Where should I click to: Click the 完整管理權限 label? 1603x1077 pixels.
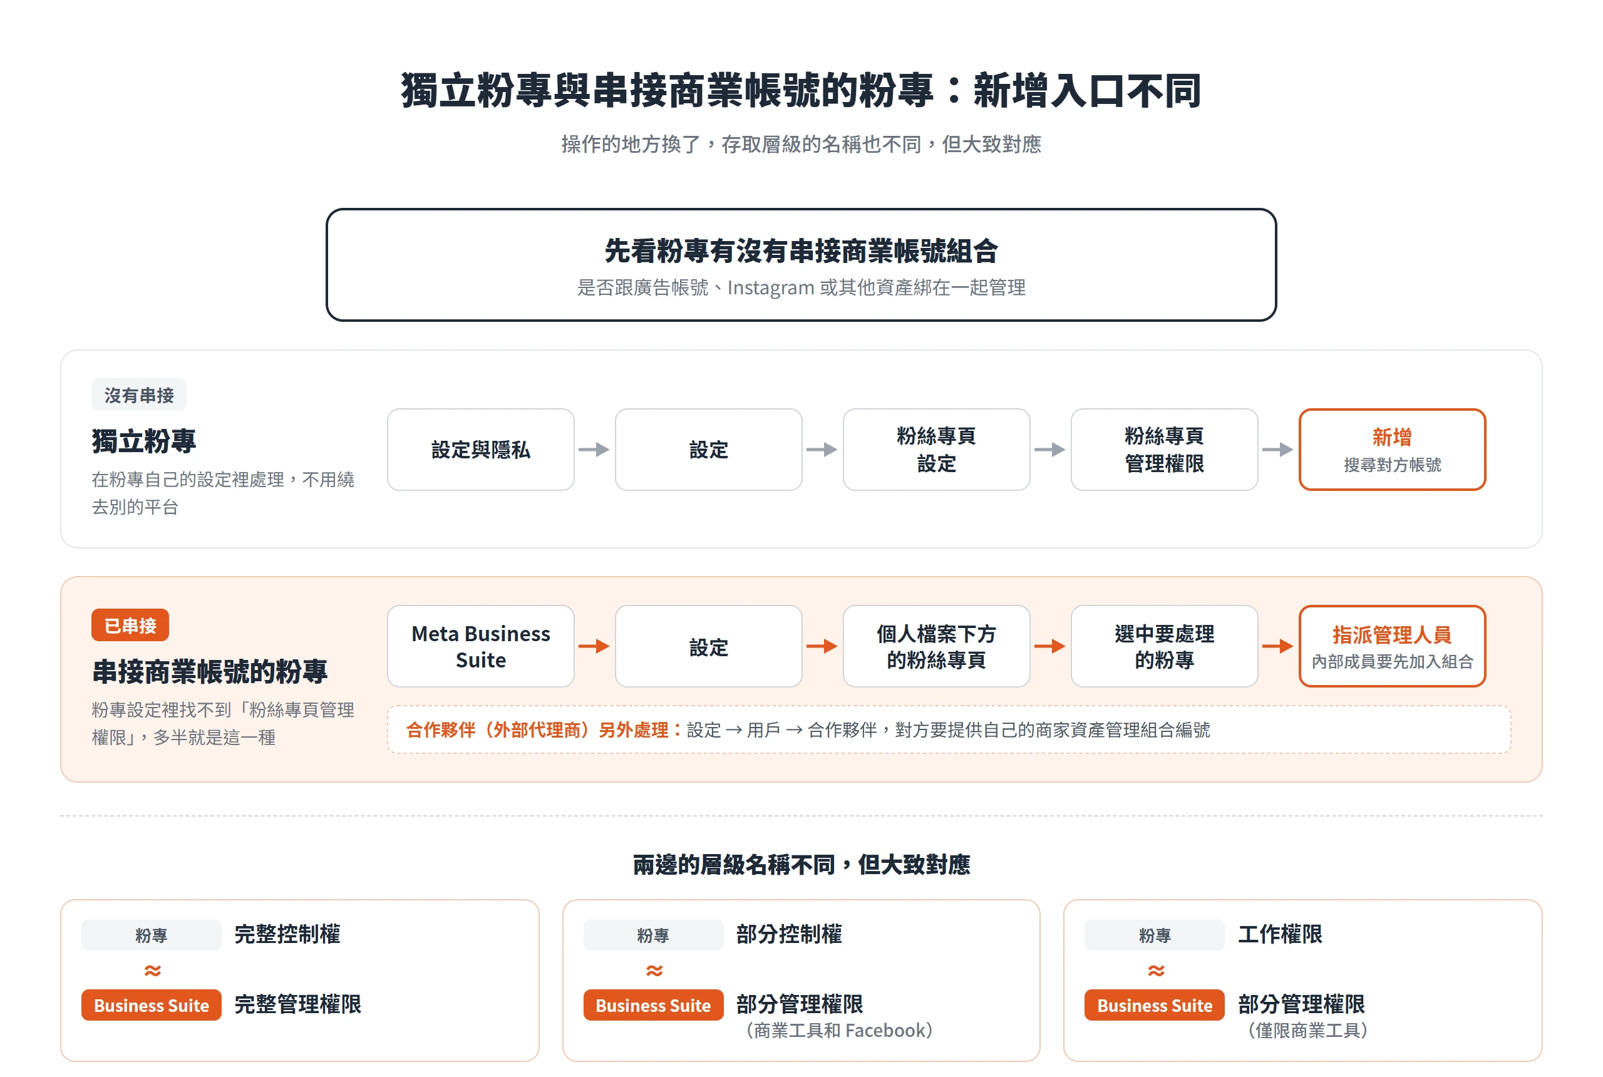[x=297, y=1004]
